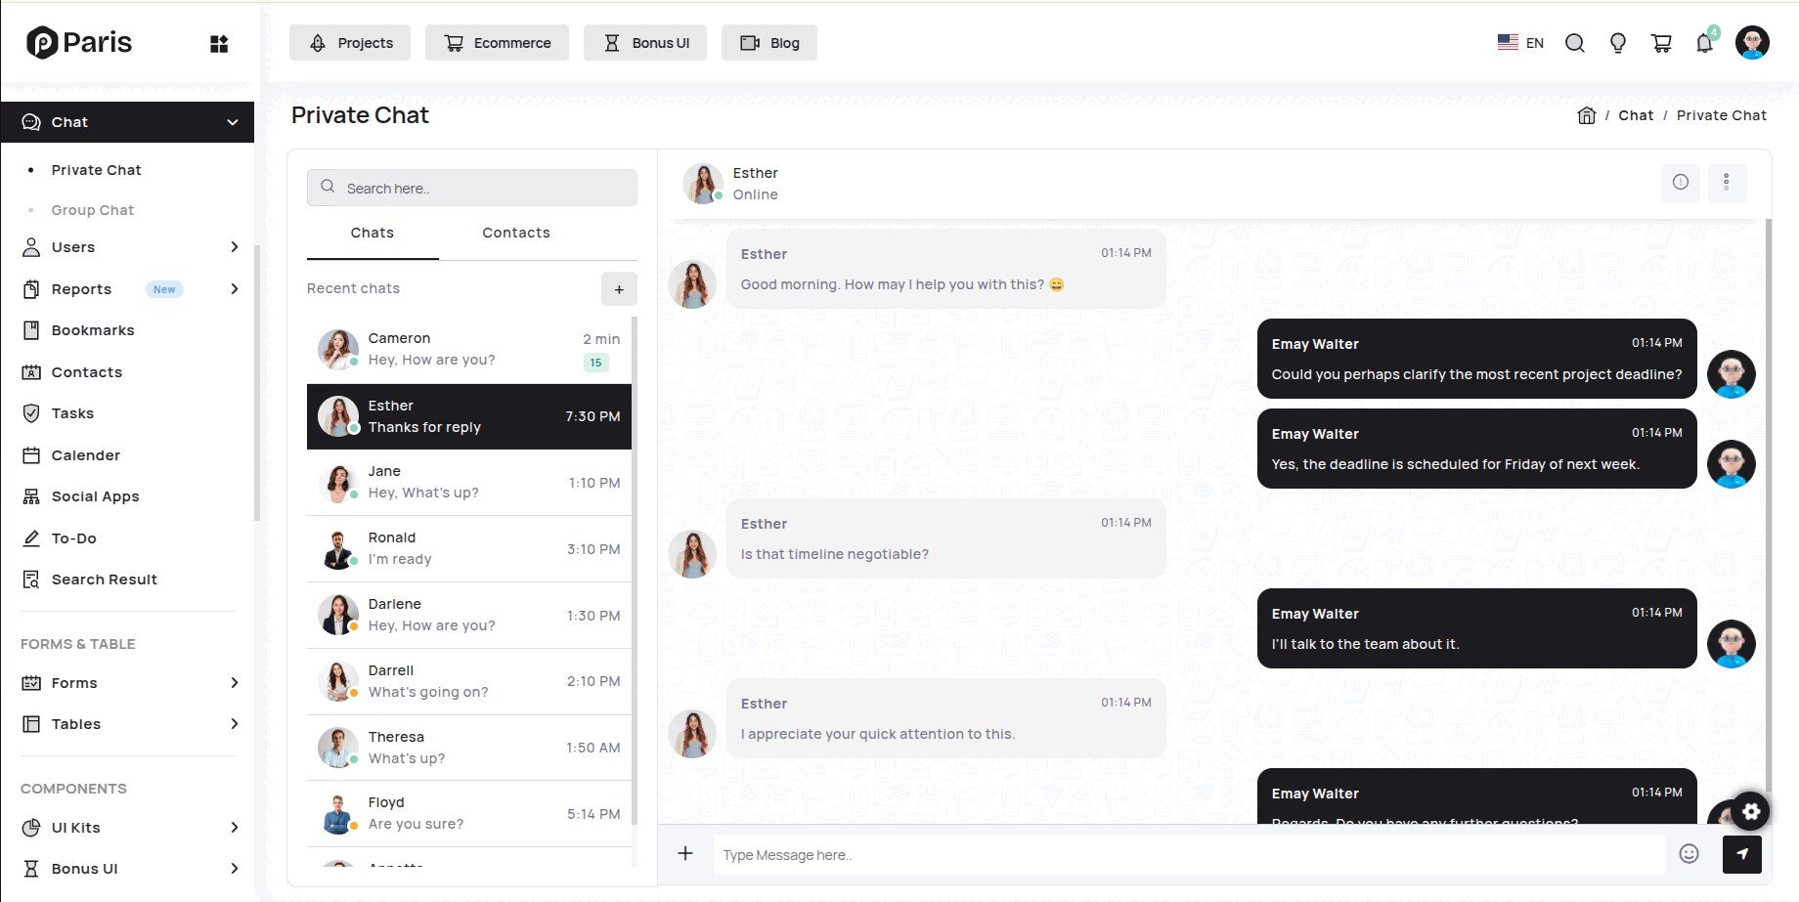
Task: Click the Type Message here input field
Action: point(1188,855)
